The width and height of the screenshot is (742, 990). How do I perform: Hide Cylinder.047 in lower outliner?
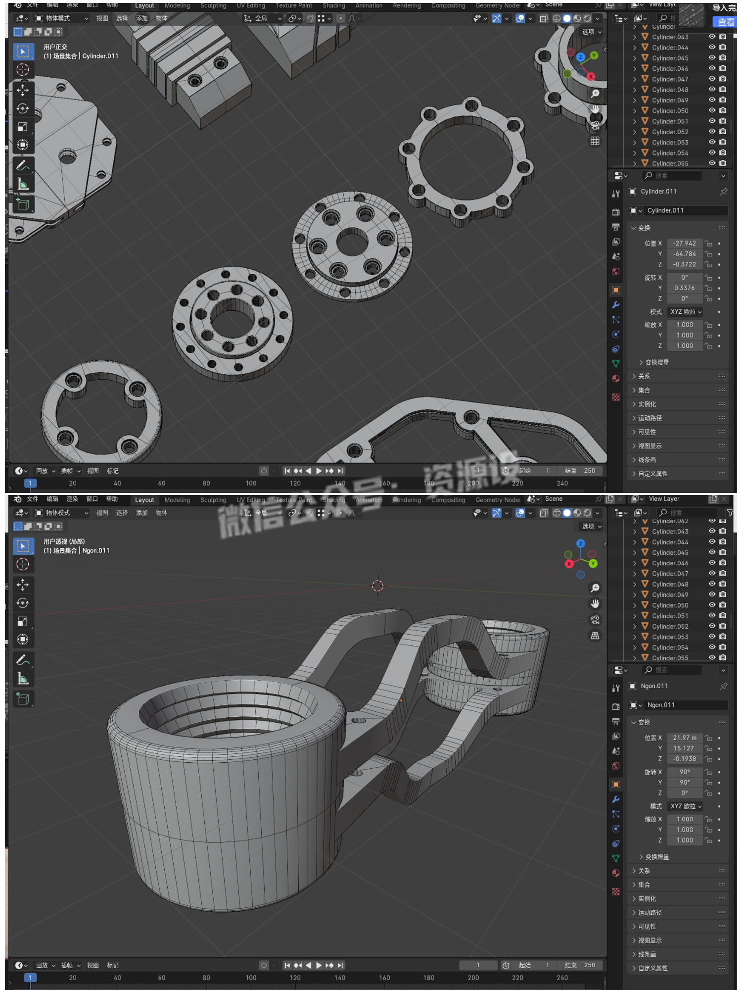coord(712,573)
